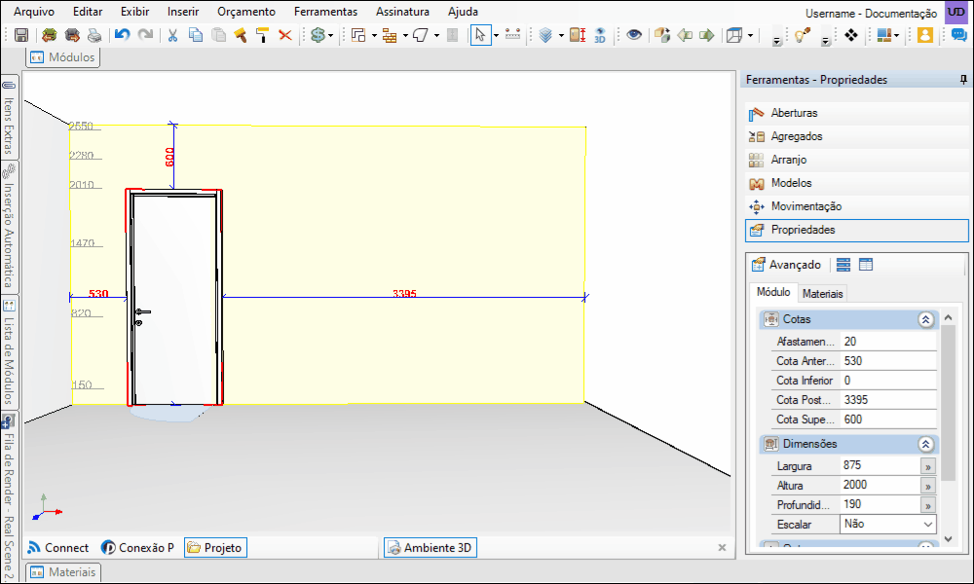974x584 pixels.
Task: Collapse the Dimensões section
Action: click(925, 445)
